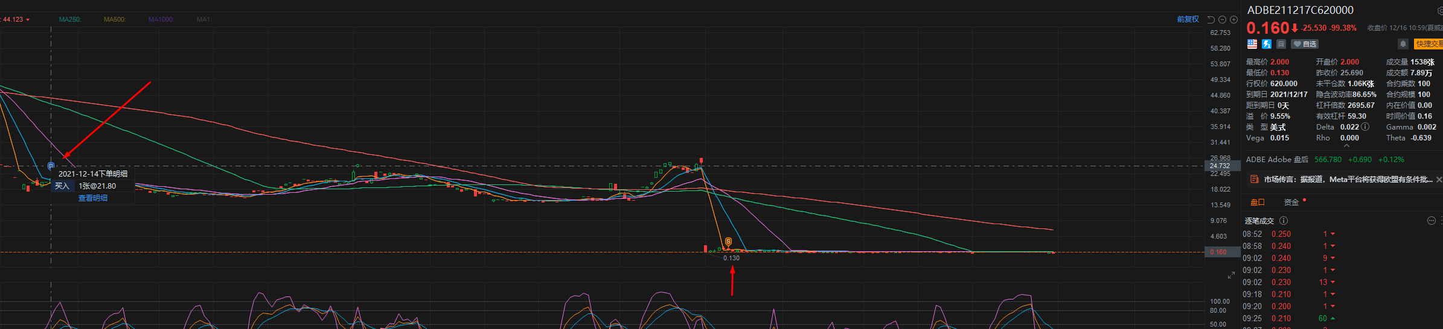Zoom in the chart with plus icon
The image size is (1443, 329).
coord(1233,19)
